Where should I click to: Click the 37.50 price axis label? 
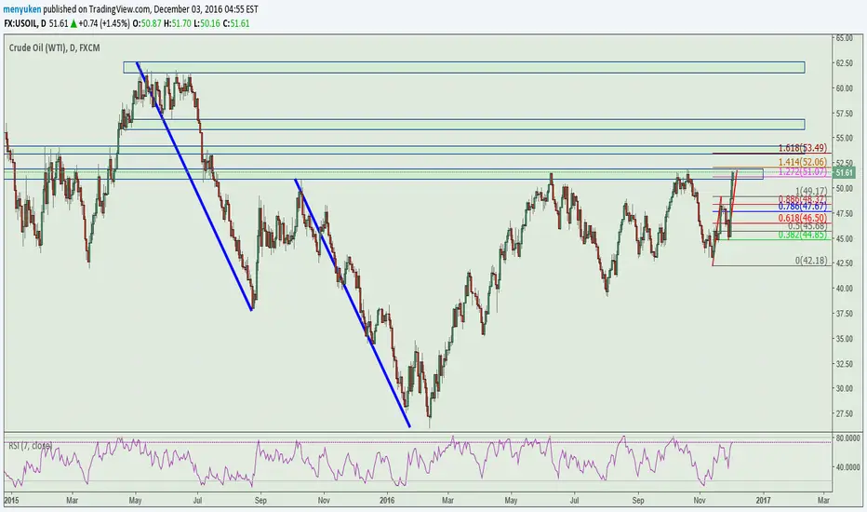(x=844, y=314)
